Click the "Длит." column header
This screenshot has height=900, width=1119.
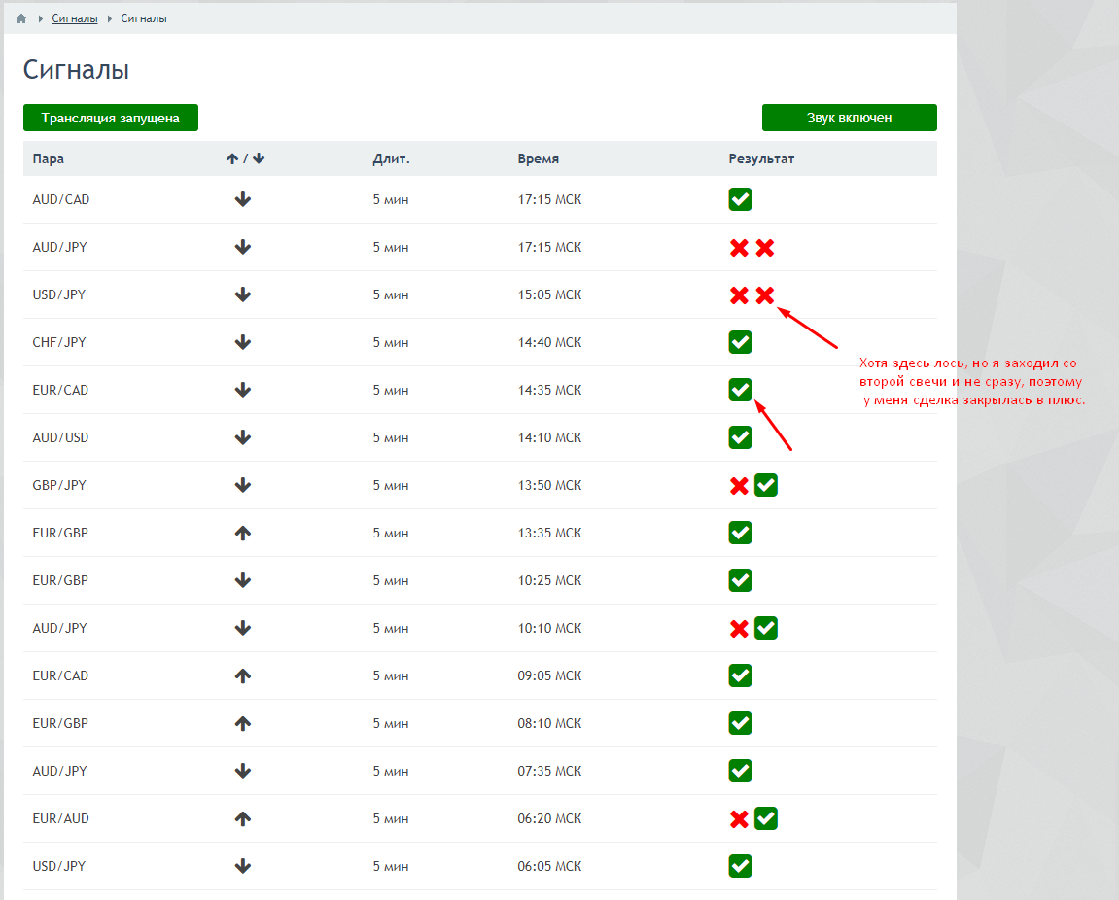point(391,159)
